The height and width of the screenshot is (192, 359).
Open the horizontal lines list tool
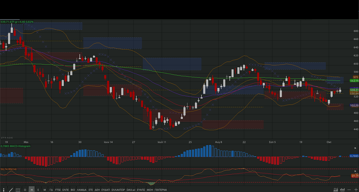18,190
